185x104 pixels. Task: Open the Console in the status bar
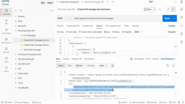pos(37,102)
